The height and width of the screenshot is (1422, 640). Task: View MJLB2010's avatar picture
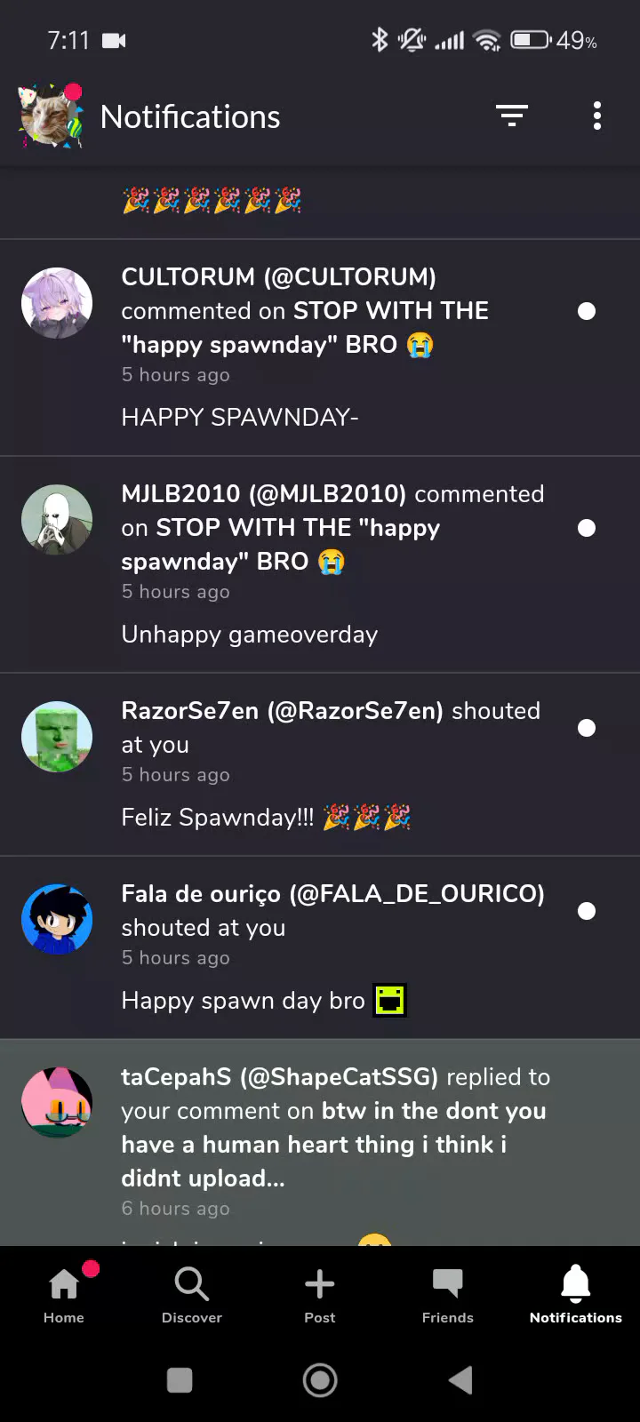[57, 520]
